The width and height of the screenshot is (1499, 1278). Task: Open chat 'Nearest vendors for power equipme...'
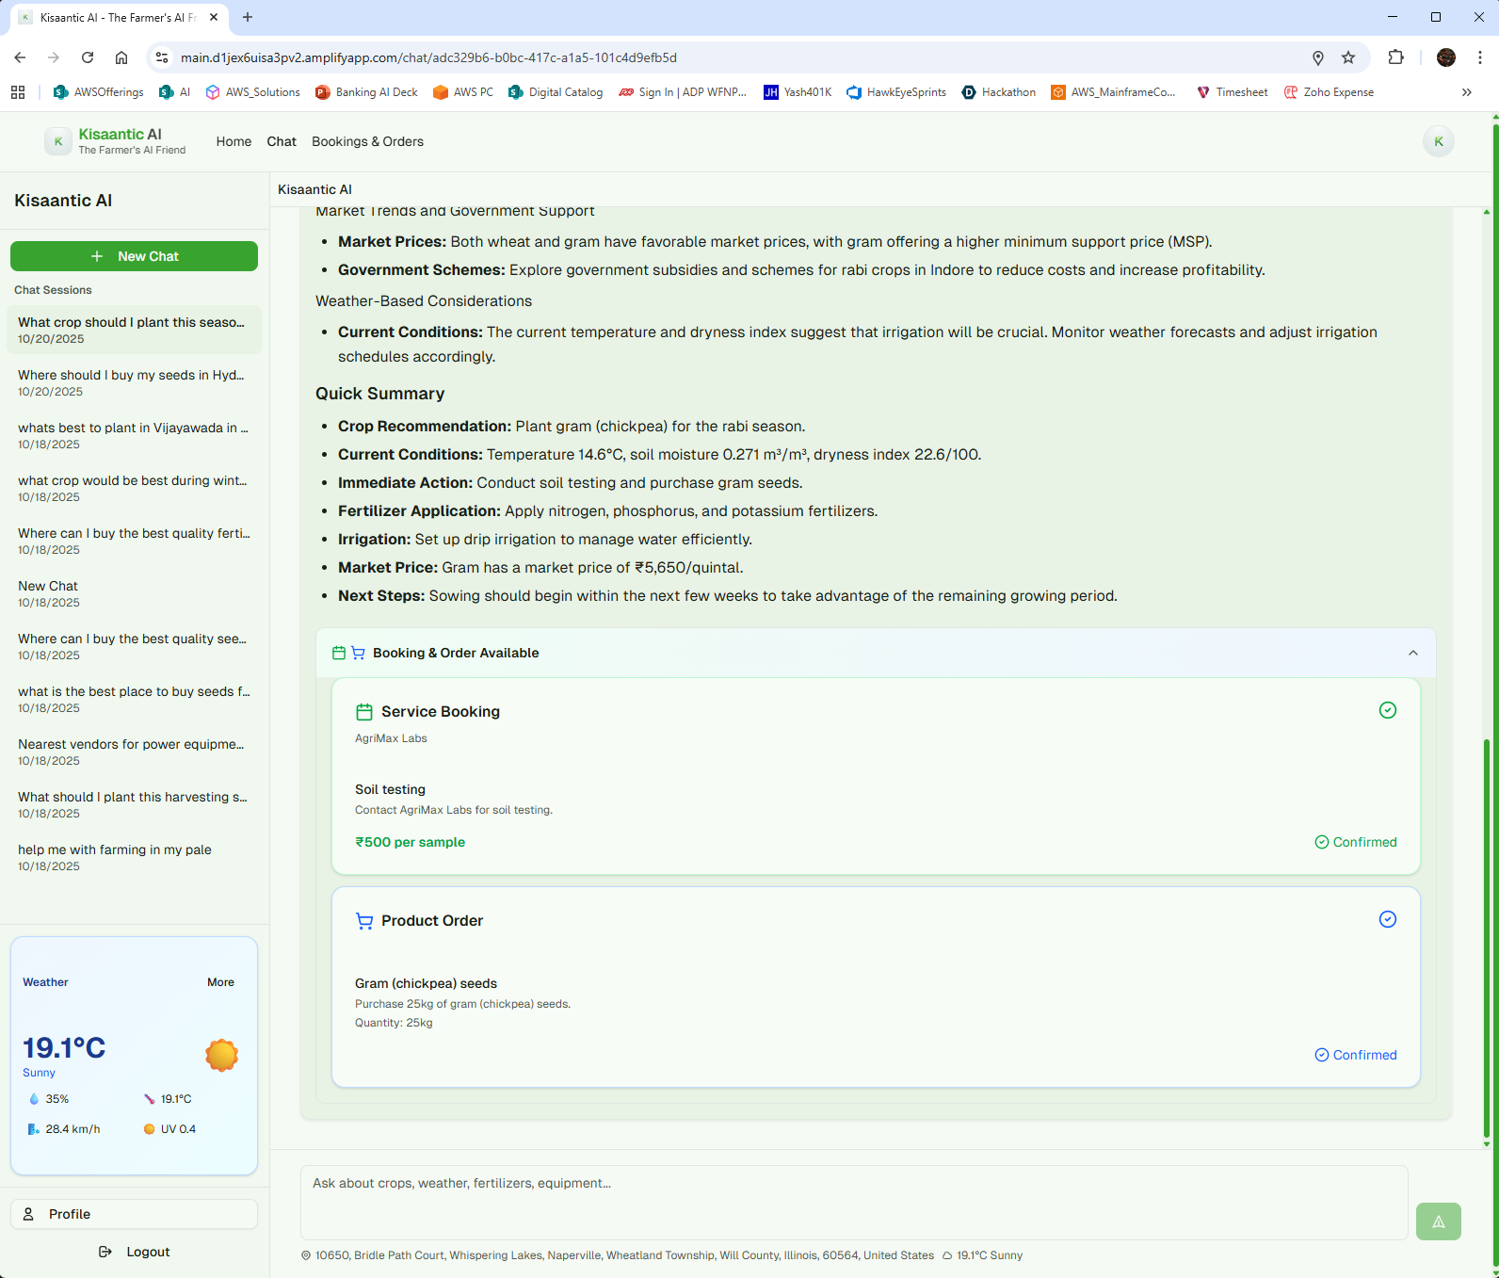(134, 752)
